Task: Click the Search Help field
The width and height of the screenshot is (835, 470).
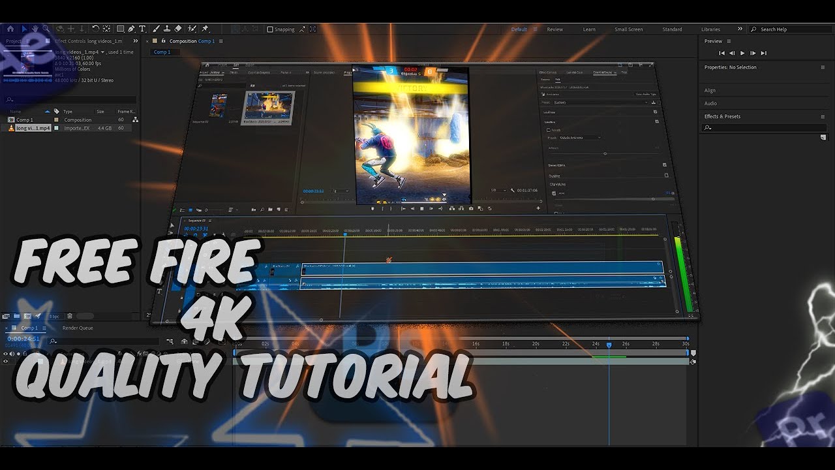Action: [789, 29]
